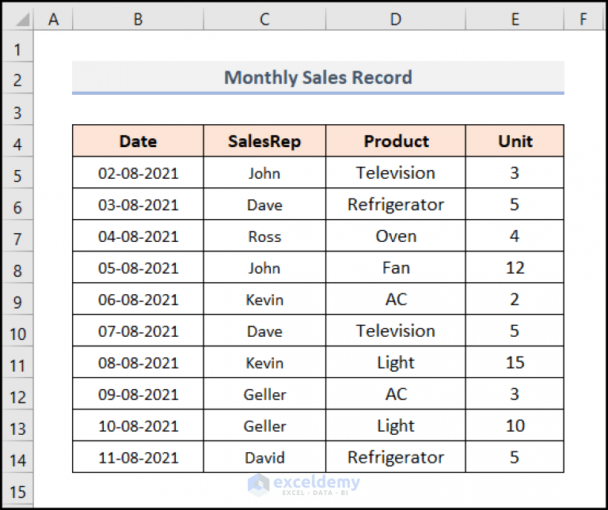Click the Monthly Sales Record title cell
Image resolution: width=608 pixels, height=510 pixels.
coord(318,77)
